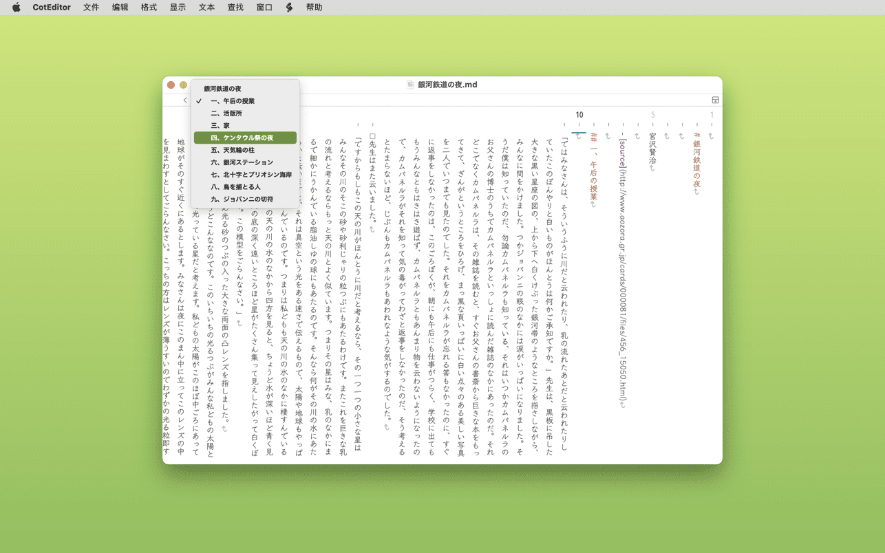Jump to 六、銀河ステーション section

tap(242, 162)
